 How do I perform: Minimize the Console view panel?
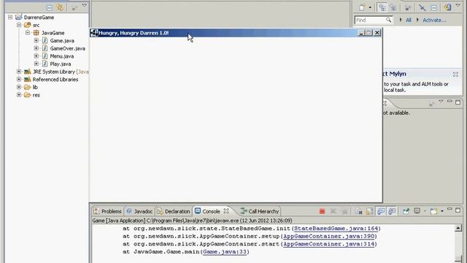click(x=449, y=210)
